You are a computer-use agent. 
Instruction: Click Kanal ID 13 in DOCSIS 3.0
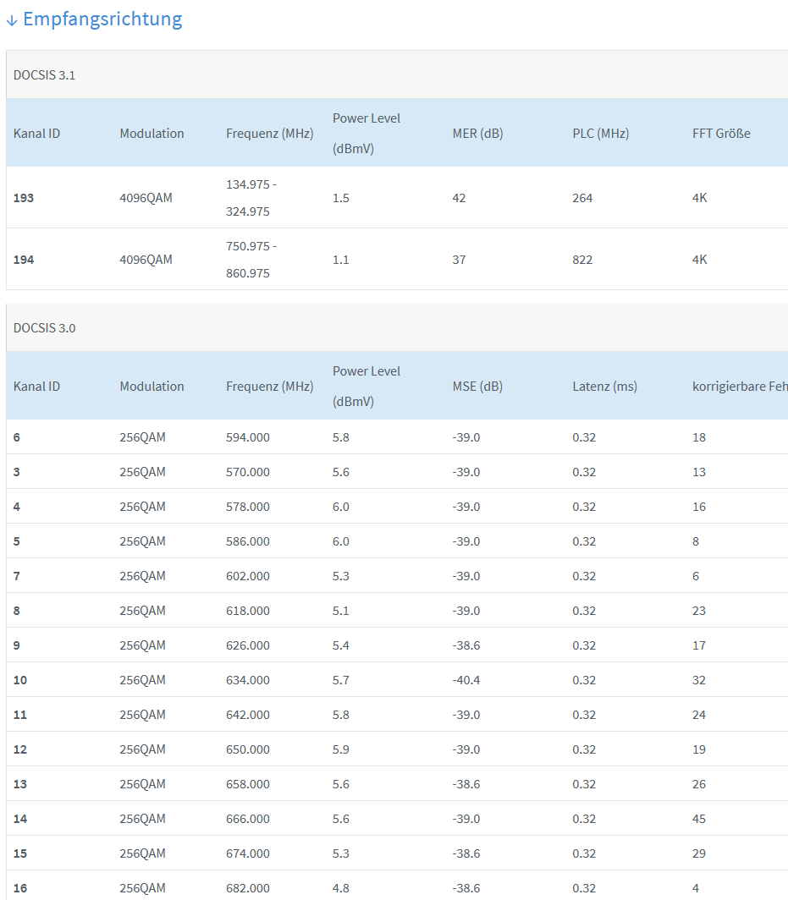click(20, 785)
